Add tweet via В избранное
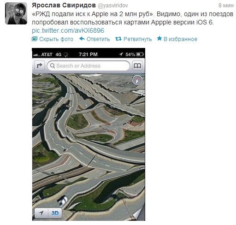Viewport: 236px width, 225px height. [x=180, y=39]
